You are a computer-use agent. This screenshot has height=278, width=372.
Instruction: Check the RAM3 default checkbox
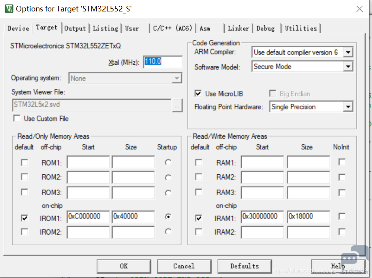[199, 192]
